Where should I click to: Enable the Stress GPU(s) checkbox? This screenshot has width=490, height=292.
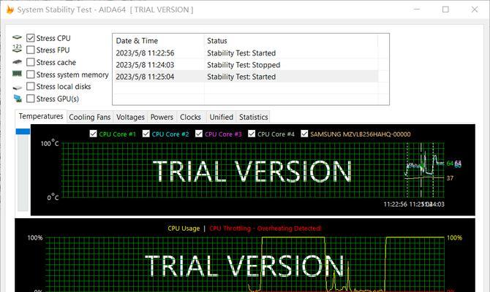(30, 99)
